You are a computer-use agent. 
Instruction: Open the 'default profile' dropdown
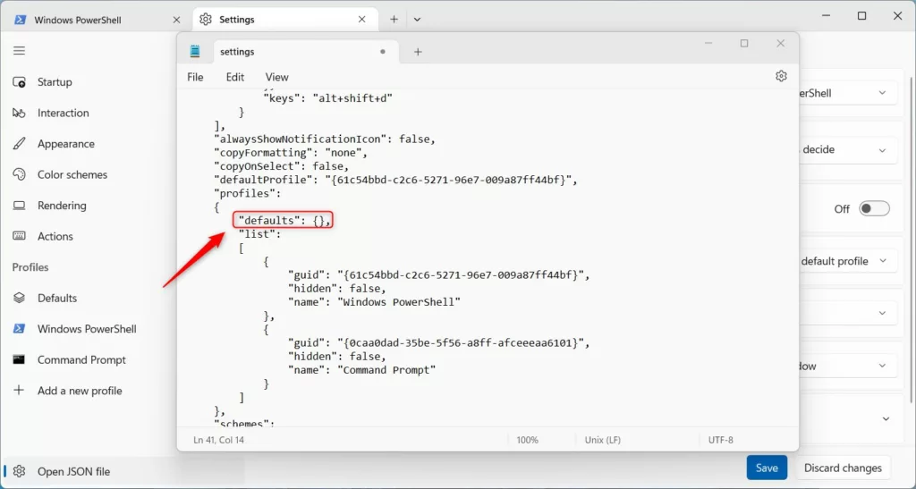pos(848,261)
